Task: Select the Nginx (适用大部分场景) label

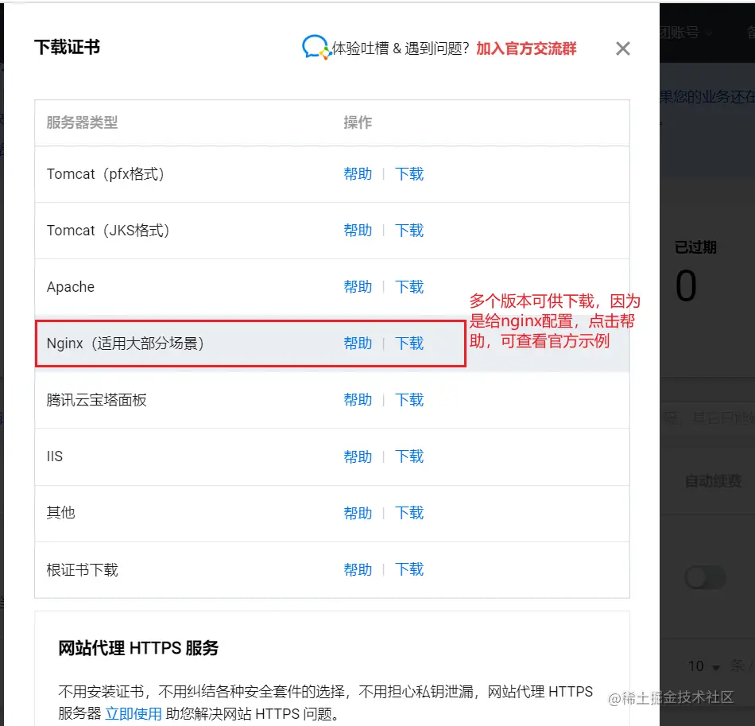Action: (x=126, y=343)
